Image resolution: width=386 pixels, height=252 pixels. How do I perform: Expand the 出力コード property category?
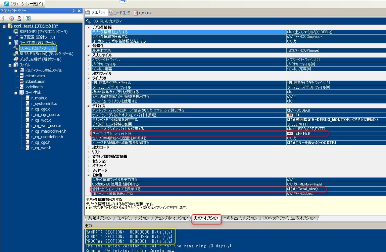[89, 147]
